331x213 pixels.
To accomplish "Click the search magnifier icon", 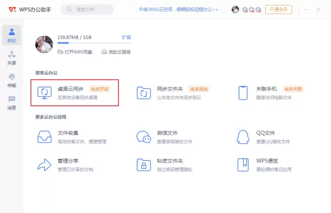I will [x=69, y=9].
